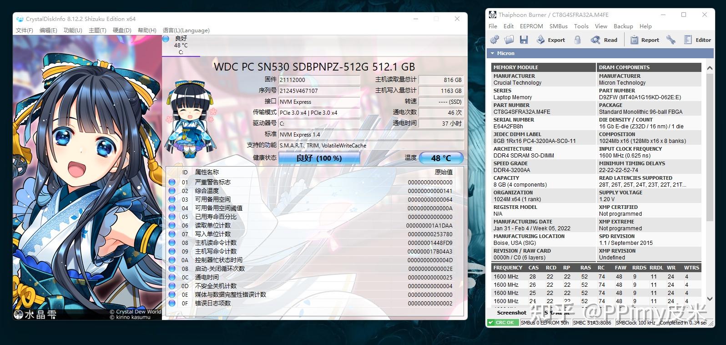Click serial number field 21245V467107
Image resolution: width=726 pixels, height=345 pixels.
tap(319, 91)
